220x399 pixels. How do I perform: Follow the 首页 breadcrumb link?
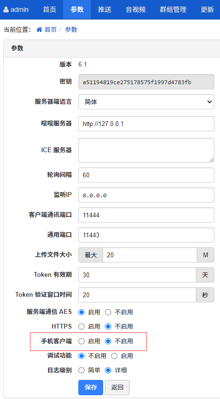(x=51, y=30)
